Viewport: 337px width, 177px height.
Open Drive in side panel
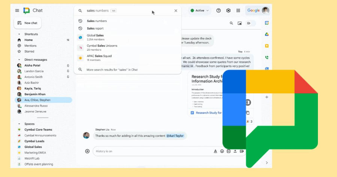tap(267, 34)
